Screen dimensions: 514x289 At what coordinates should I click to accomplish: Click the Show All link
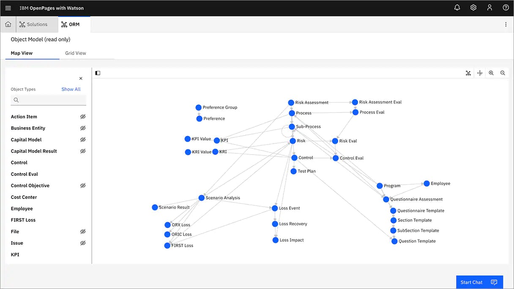tap(71, 89)
